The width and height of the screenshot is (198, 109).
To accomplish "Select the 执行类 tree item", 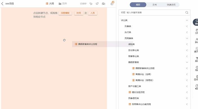I will tap(128, 32).
